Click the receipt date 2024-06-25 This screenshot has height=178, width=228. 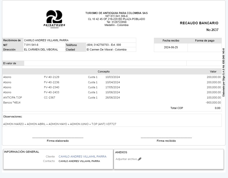click(x=171, y=47)
